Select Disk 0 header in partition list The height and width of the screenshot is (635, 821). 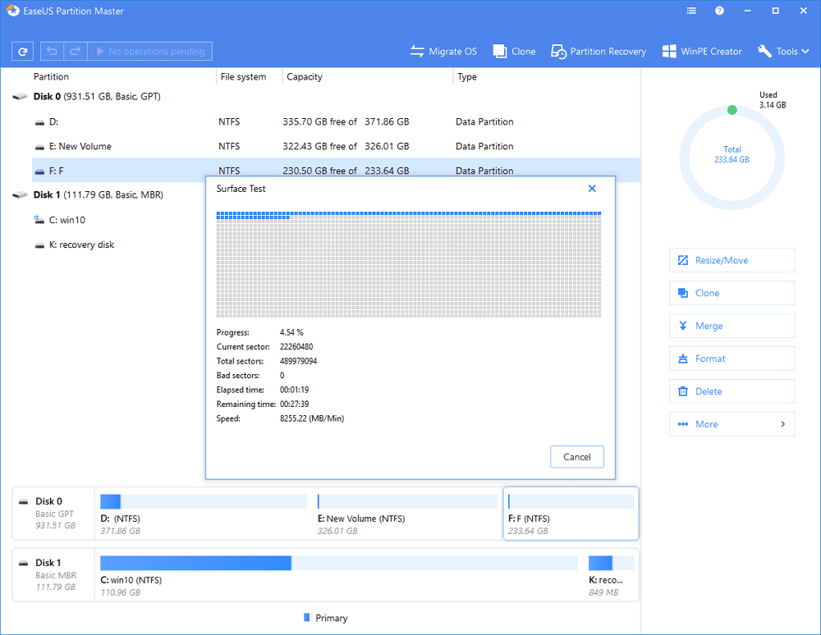coord(86,97)
